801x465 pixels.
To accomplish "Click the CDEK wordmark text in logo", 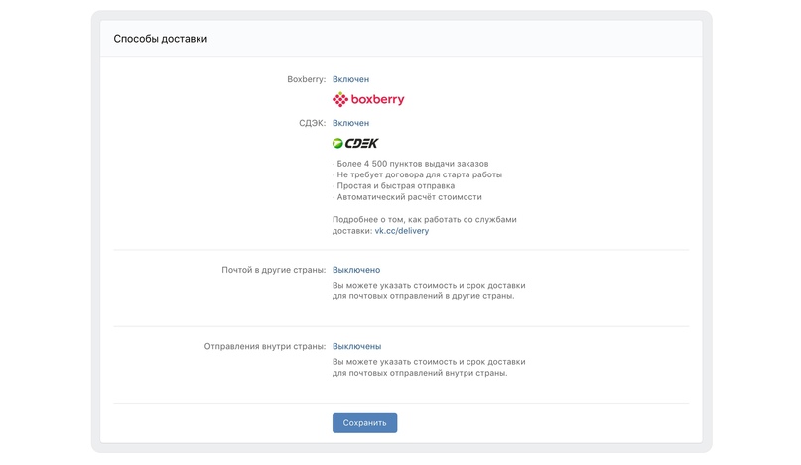I will (361, 143).
